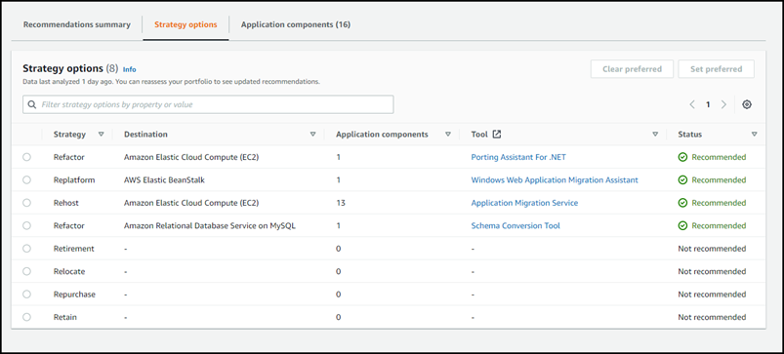Click Not recommended status in Retain row
The height and width of the screenshot is (354, 784).
(712, 318)
